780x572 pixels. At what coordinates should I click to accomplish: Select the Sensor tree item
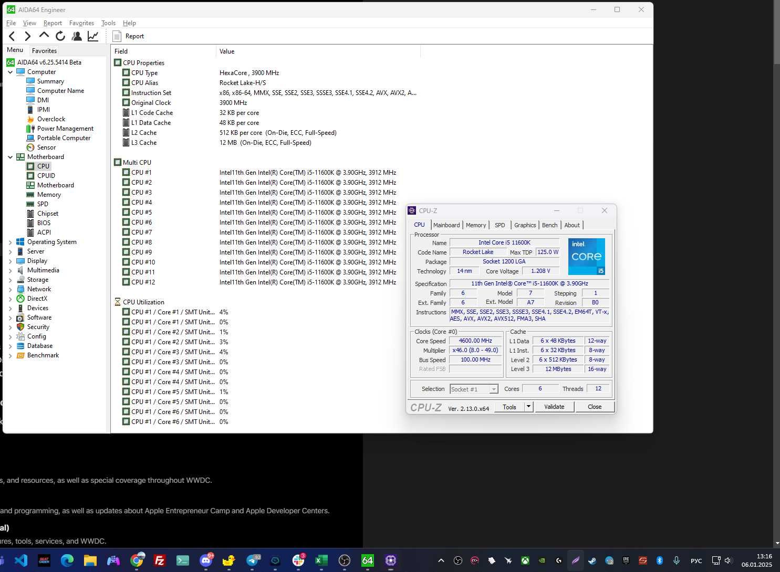(46, 147)
